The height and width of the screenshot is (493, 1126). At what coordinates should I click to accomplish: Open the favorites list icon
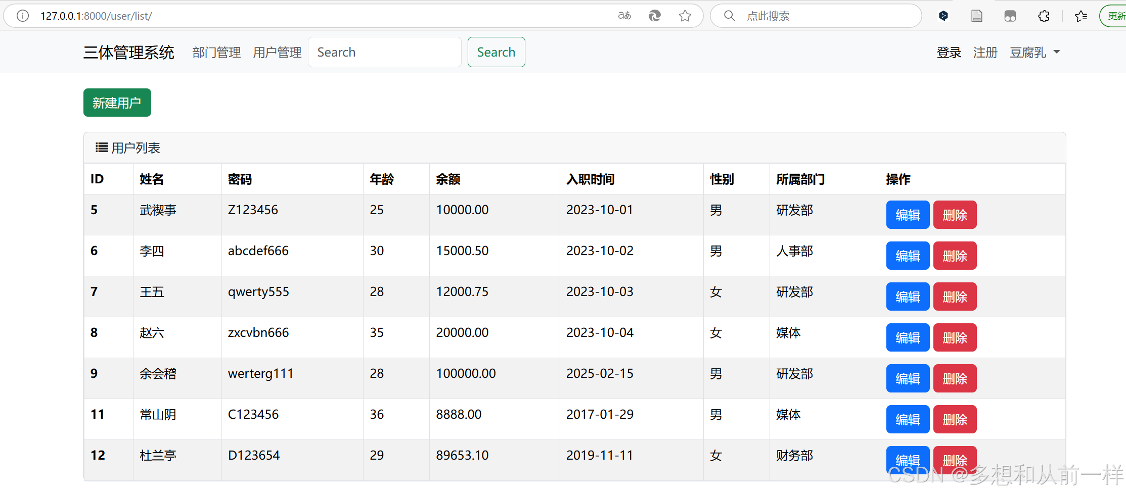pyautogui.click(x=1081, y=16)
